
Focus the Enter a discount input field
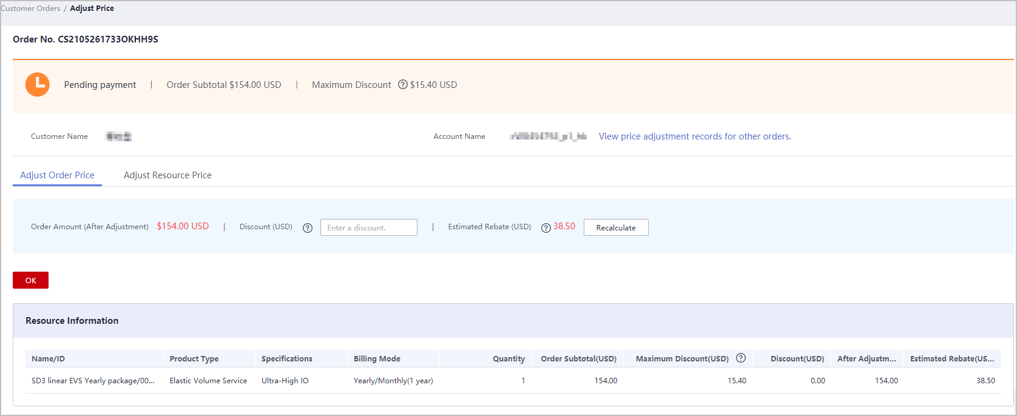click(x=368, y=227)
